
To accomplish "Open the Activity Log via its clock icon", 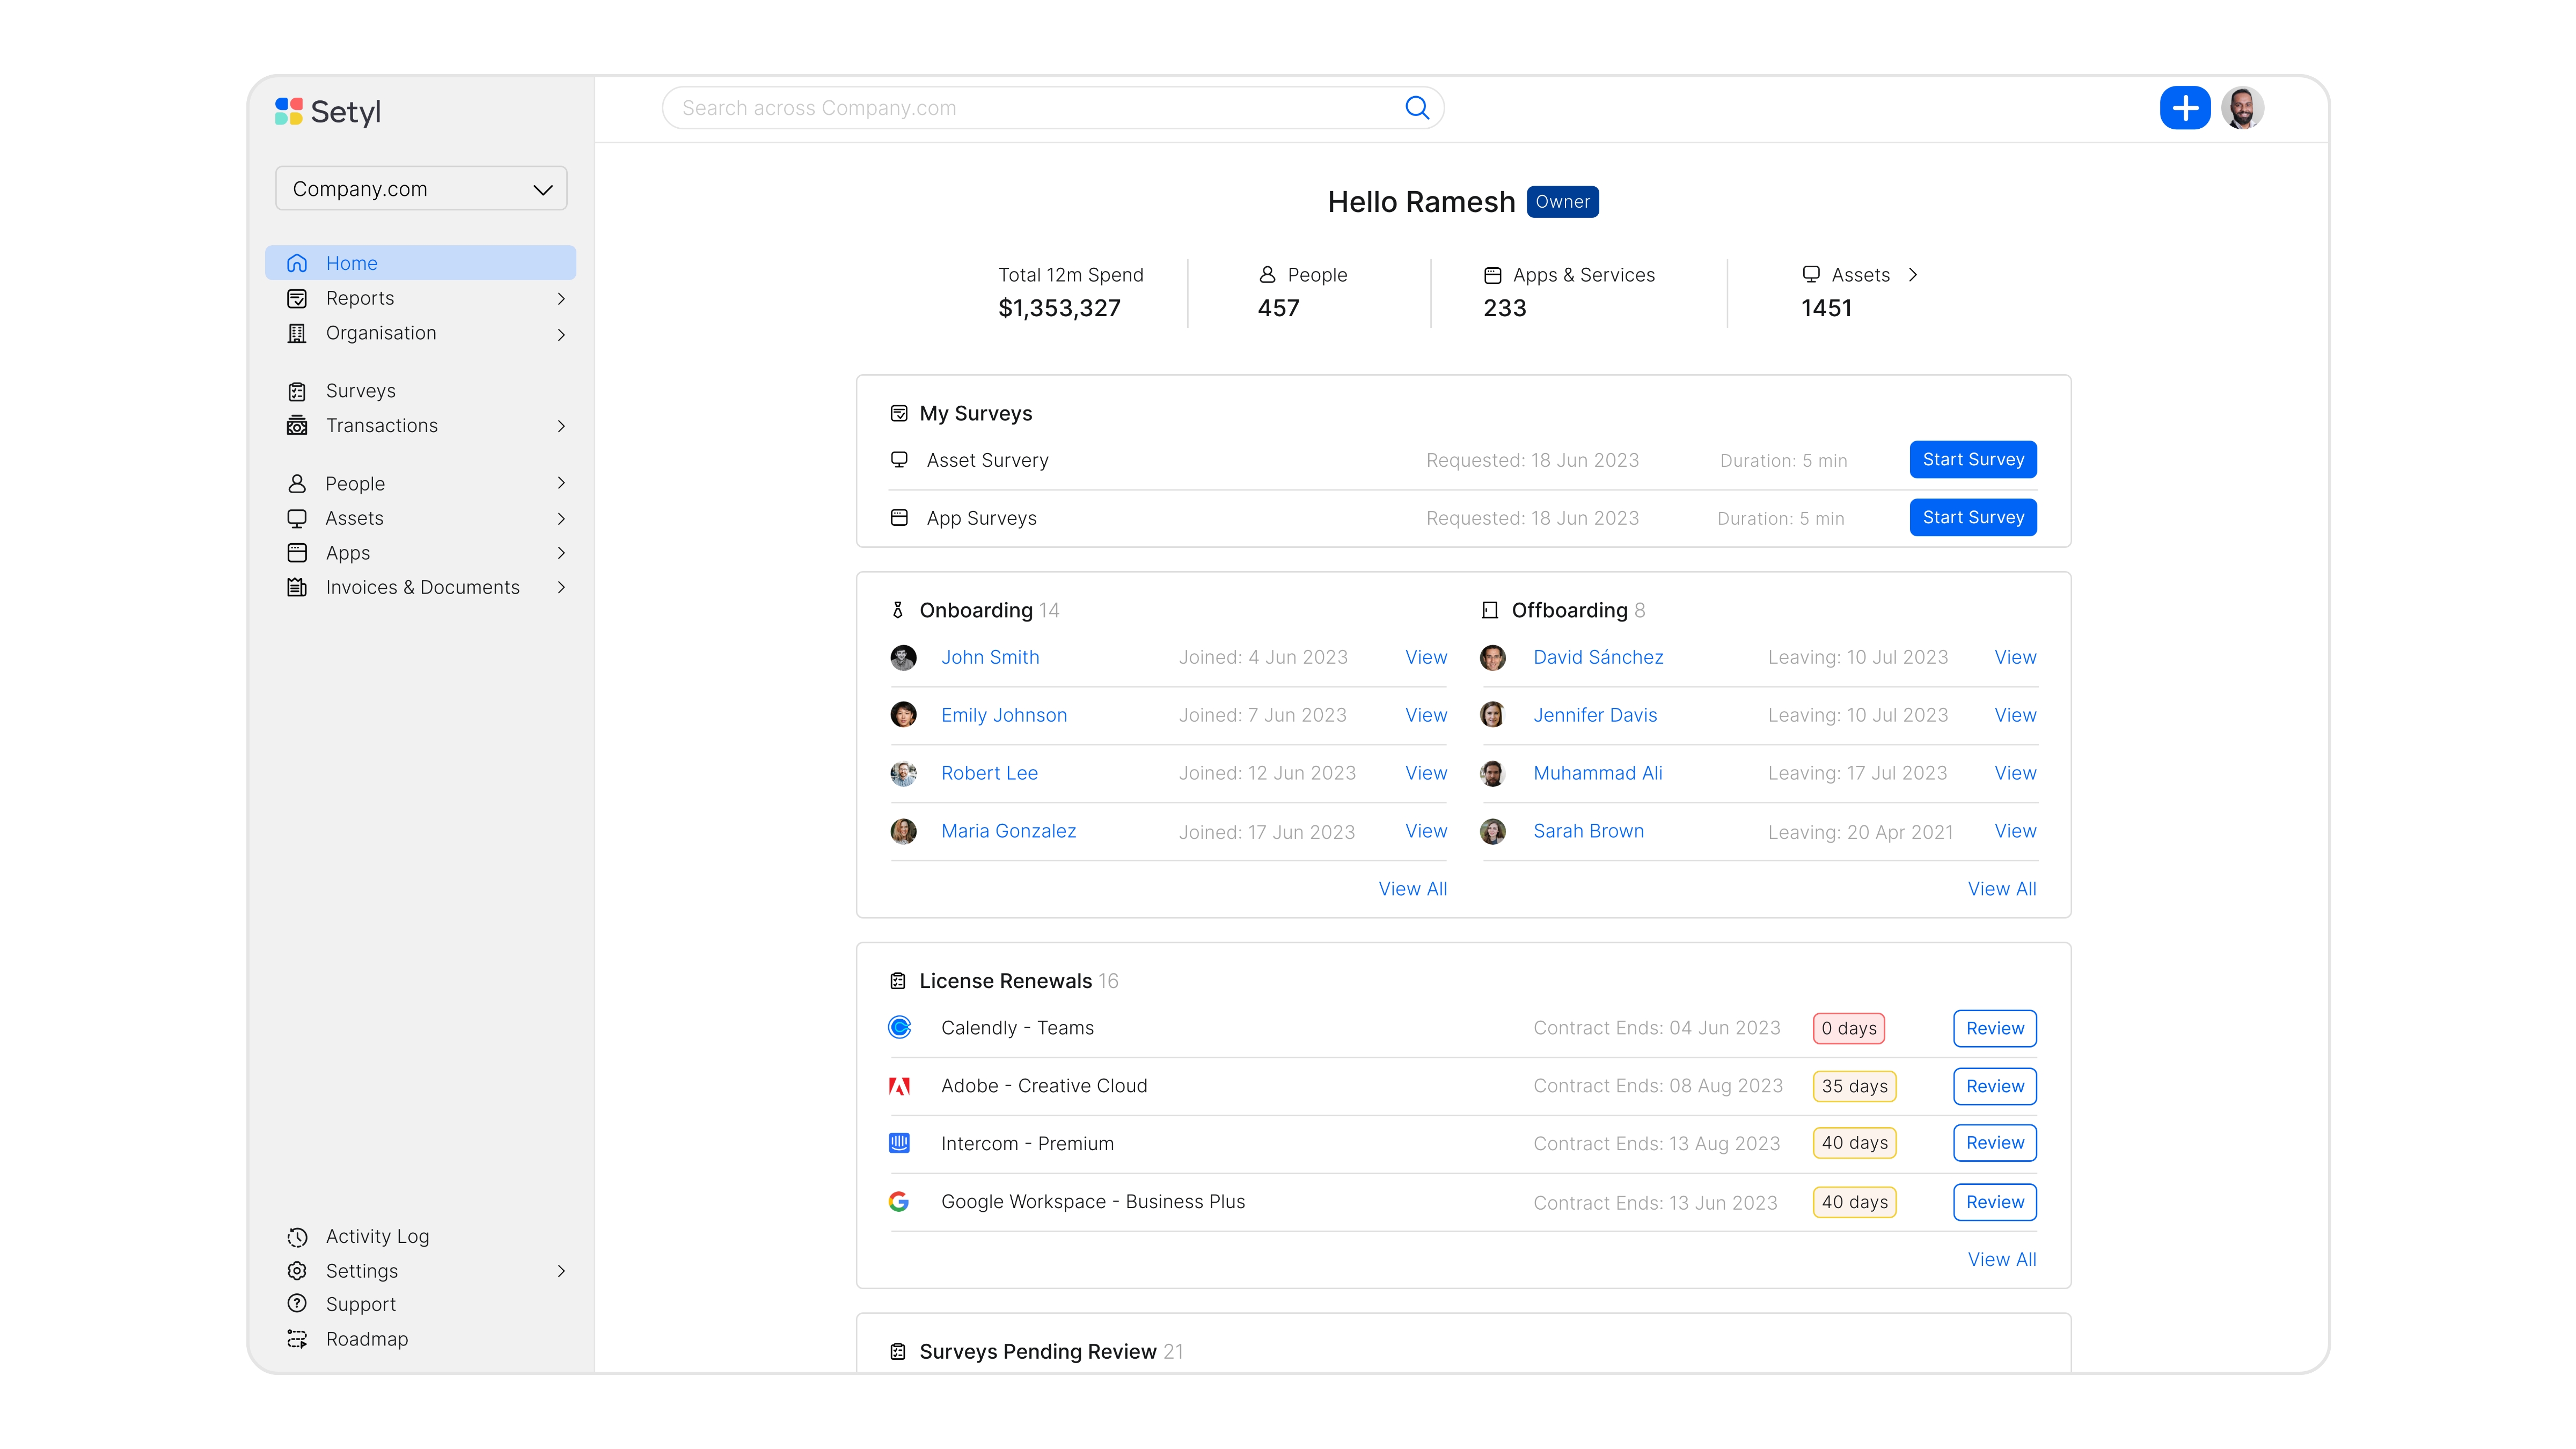I will [297, 1237].
